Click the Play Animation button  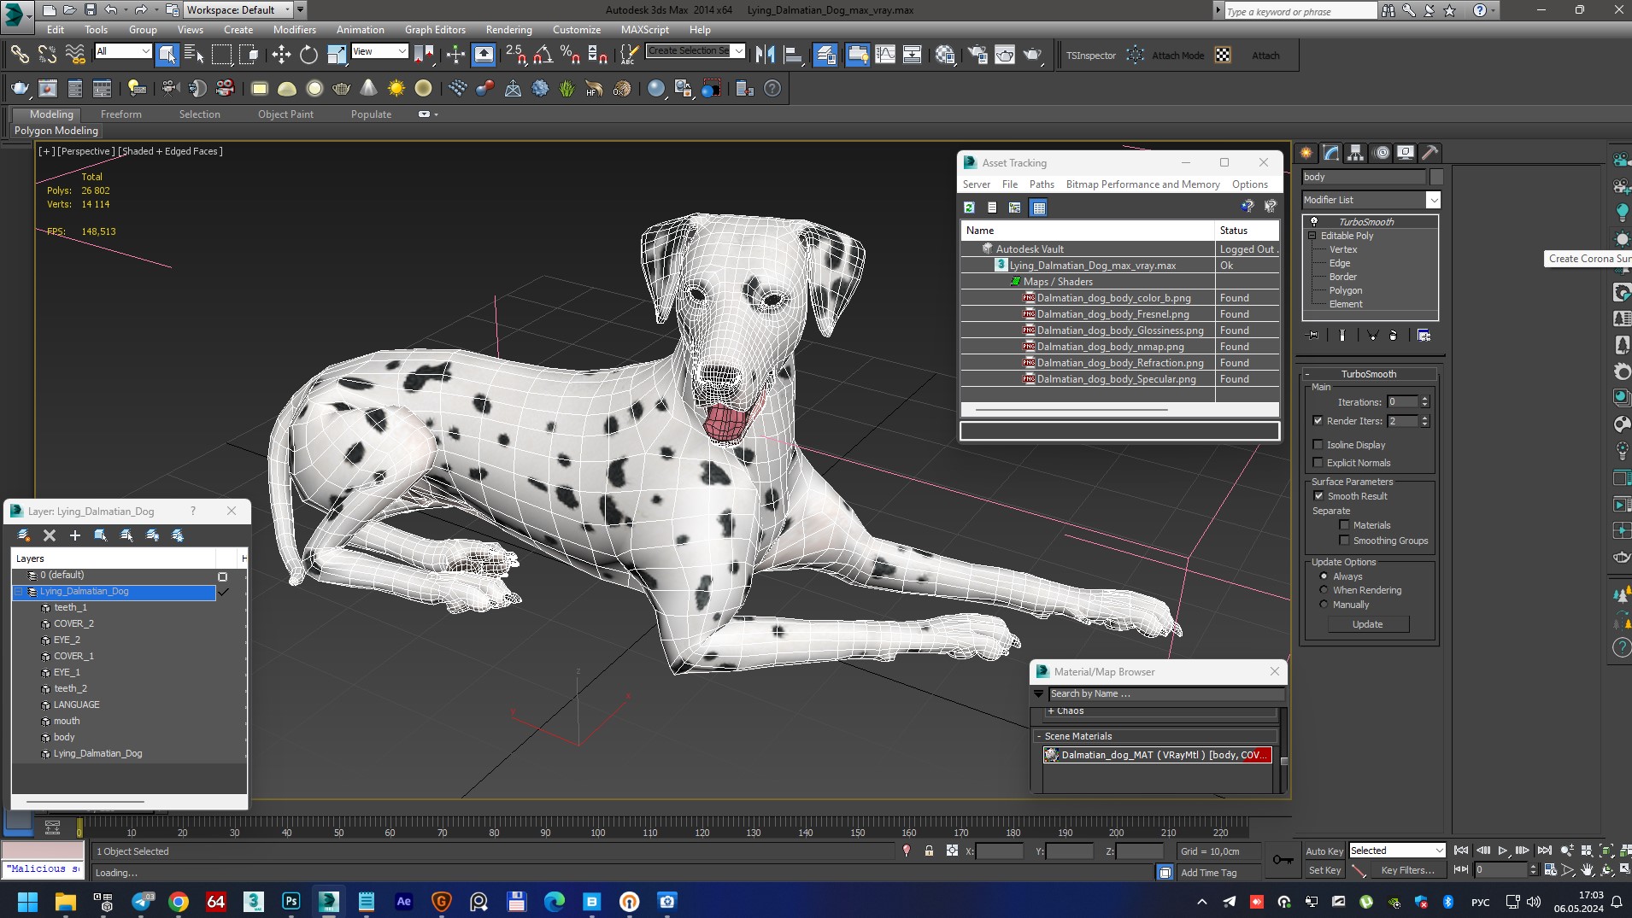click(1503, 851)
